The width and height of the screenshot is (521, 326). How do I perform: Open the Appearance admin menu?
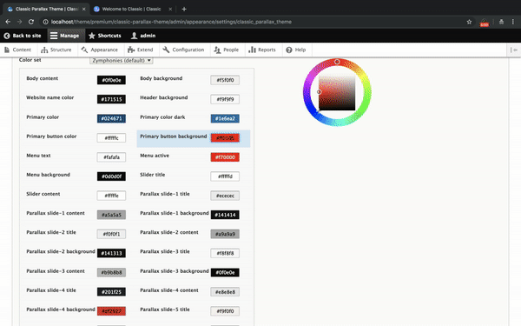tap(99, 50)
